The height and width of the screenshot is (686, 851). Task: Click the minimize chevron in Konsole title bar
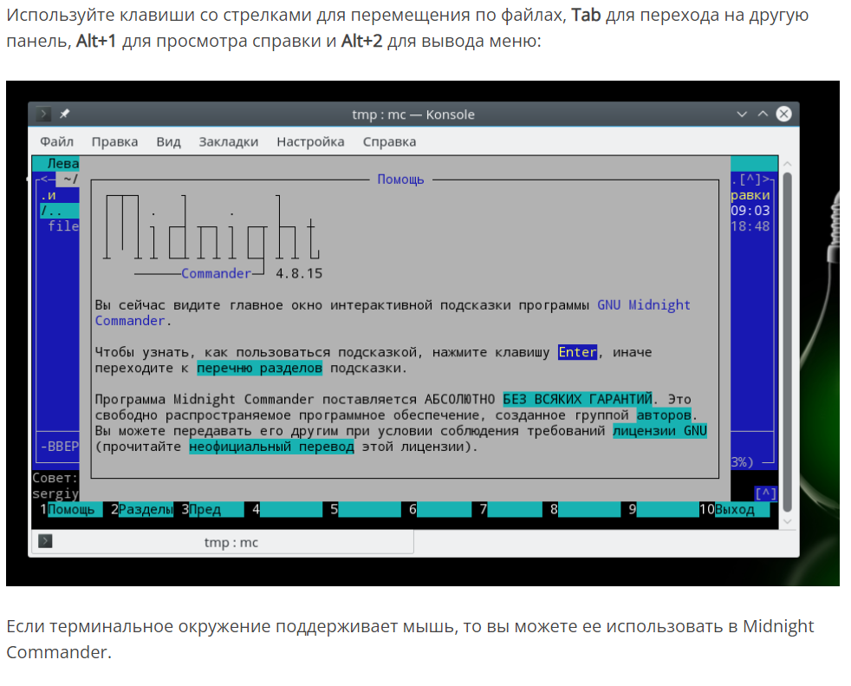(742, 114)
